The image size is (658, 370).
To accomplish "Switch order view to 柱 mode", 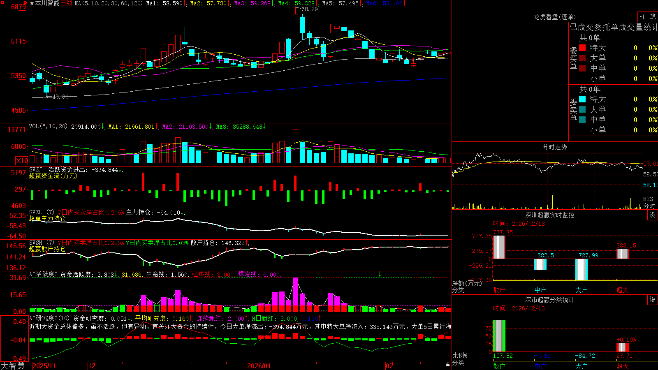I will (x=642, y=16).
